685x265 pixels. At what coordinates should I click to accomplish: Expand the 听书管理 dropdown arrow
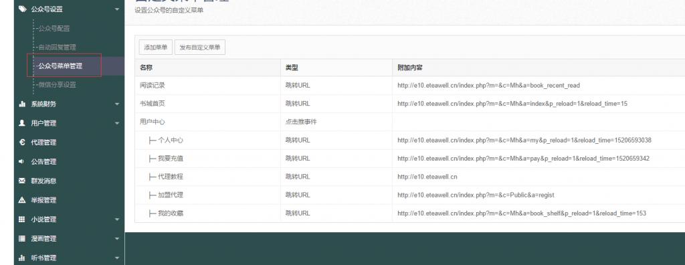coord(116,258)
